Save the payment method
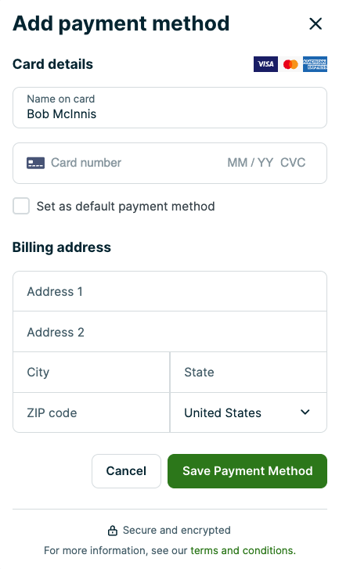Viewport: 339px width, 569px height. click(247, 471)
